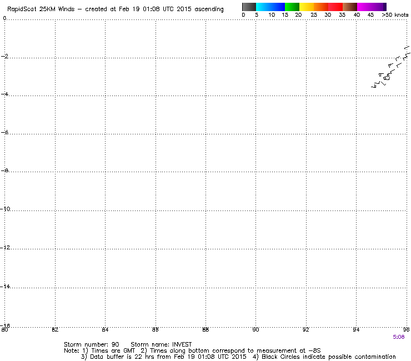
Task: Click the '-10' latitude axis label
Action: pyautogui.click(x=5, y=209)
